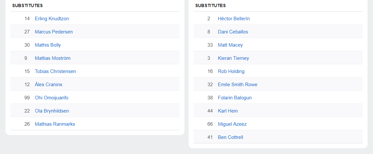Click Ola Brynhildsen's name

pyautogui.click(x=52, y=111)
